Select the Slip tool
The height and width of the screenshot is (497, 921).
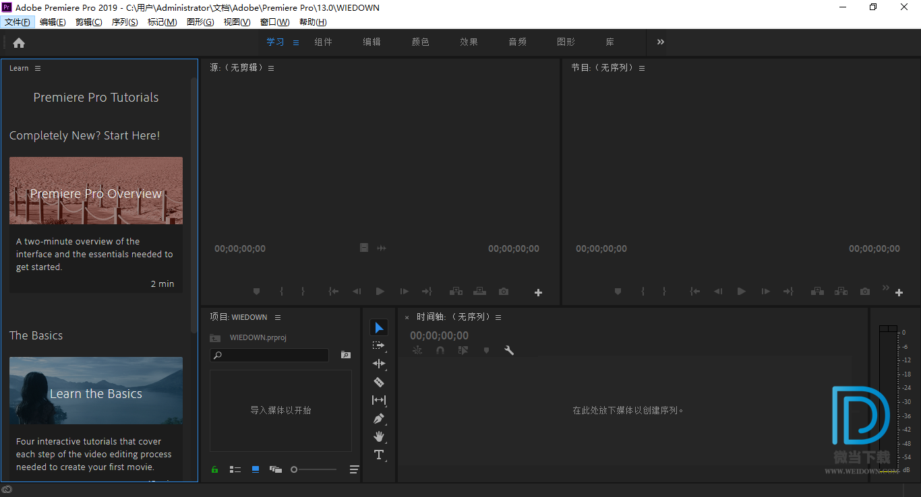pyautogui.click(x=379, y=400)
